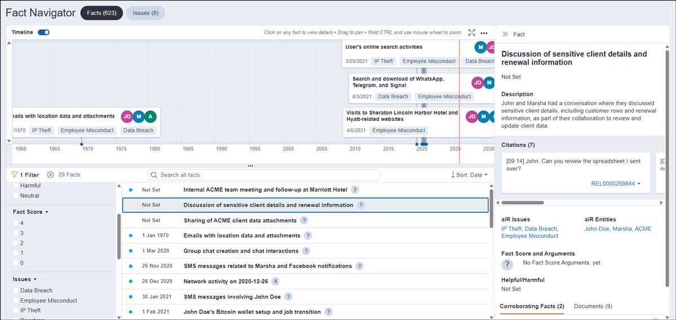Click the magnifier icon in the facts search
The image size is (676, 320).
[154, 175]
